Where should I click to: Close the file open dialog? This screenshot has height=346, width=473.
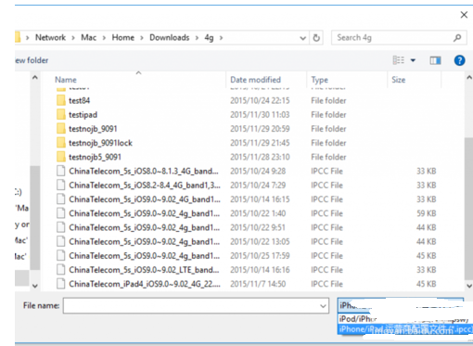464,15
